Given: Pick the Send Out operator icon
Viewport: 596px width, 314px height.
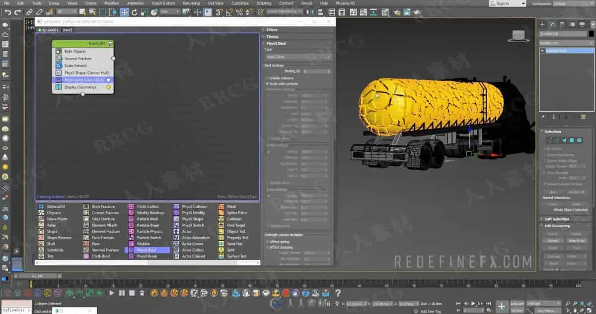Looking at the screenshot, I should click(x=222, y=244).
